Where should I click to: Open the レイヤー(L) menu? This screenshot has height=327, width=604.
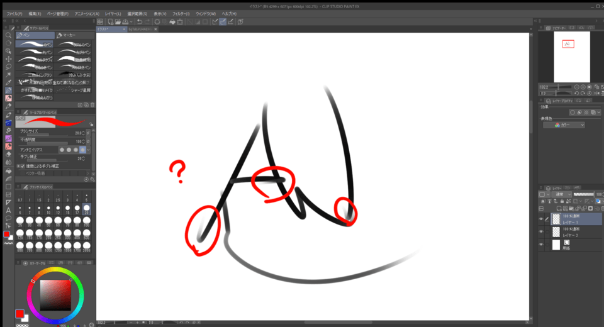113,13
